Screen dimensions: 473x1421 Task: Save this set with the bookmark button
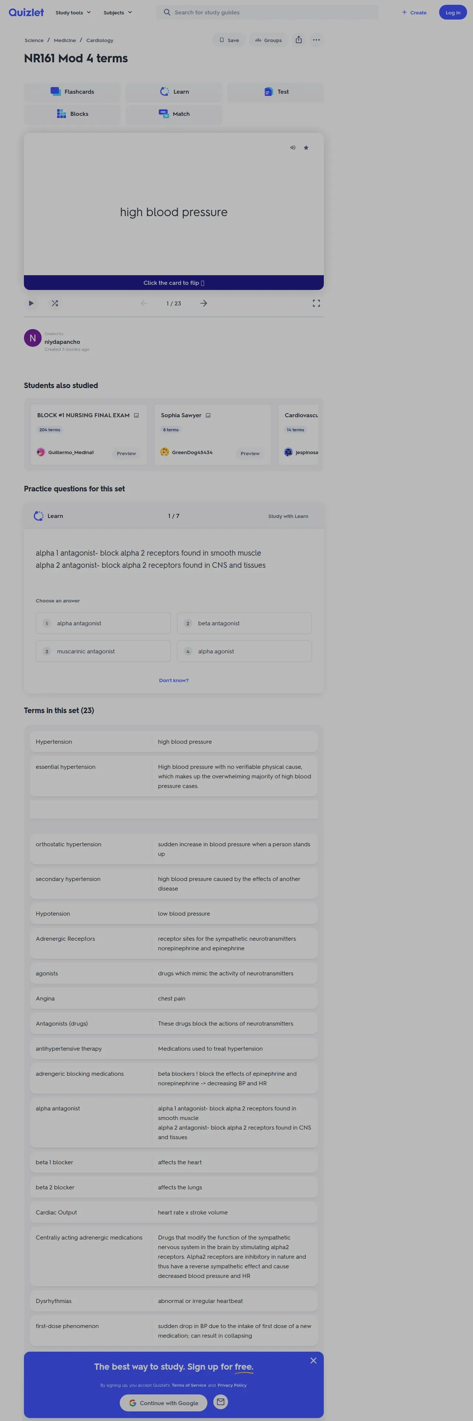tap(229, 40)
